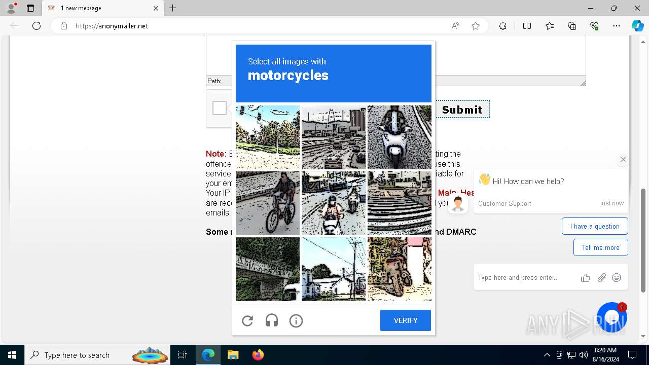This screenshot has width=649, height=365.
Task: Select the highway traffic image tile
Action: [334, 137]
